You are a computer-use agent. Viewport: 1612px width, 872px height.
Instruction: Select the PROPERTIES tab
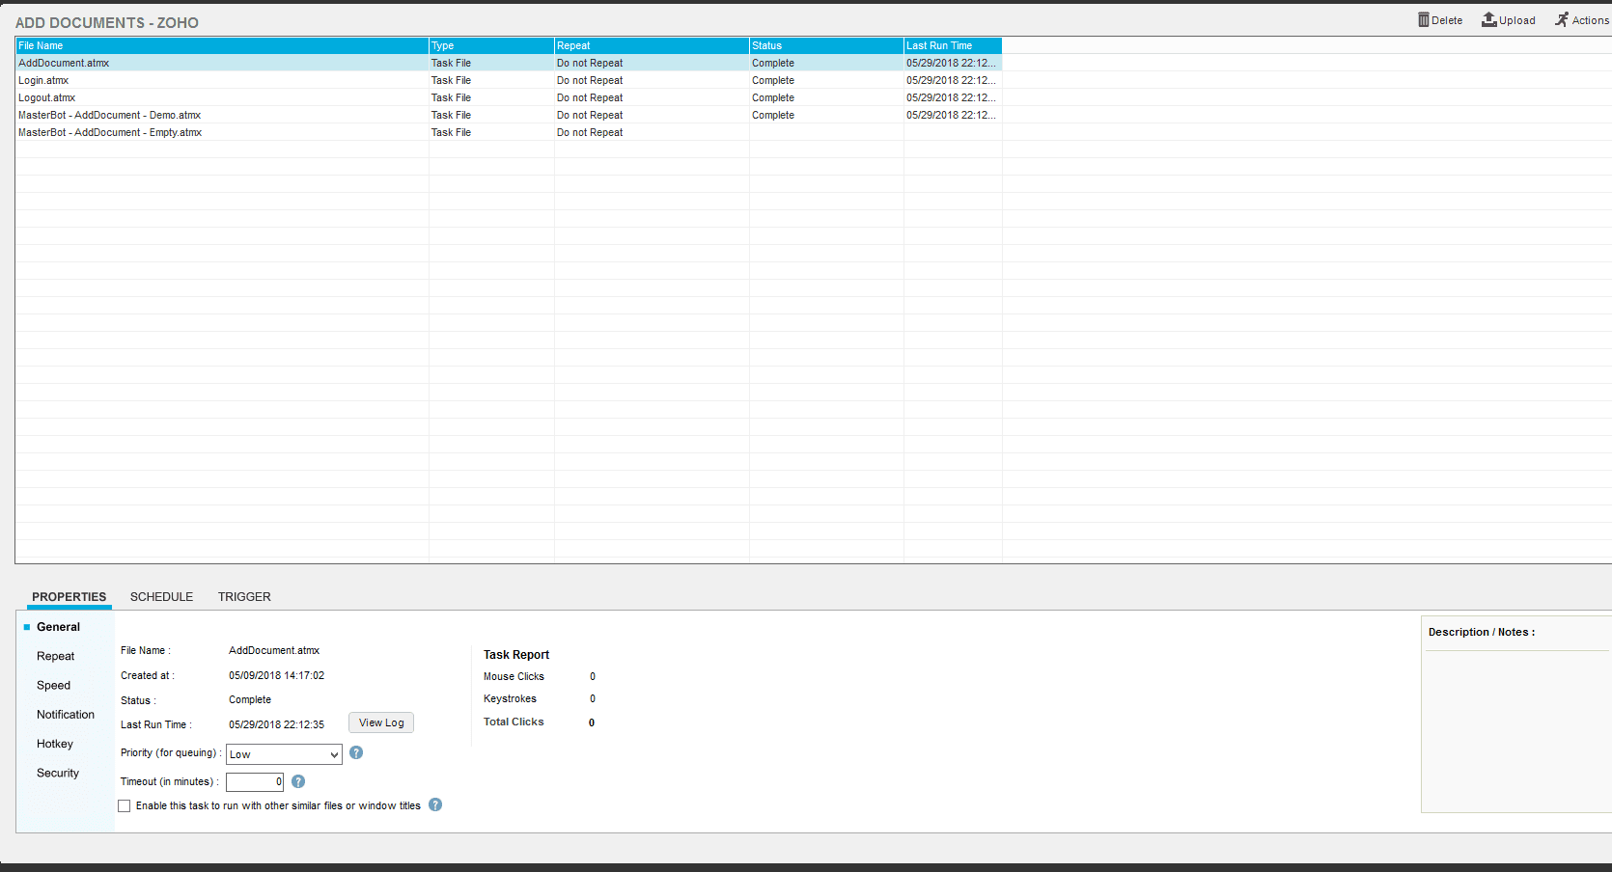pos(69,597)
